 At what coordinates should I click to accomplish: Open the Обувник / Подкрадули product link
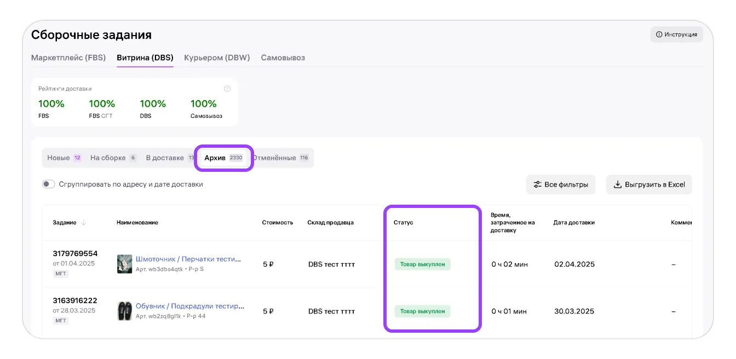[189, 306]
